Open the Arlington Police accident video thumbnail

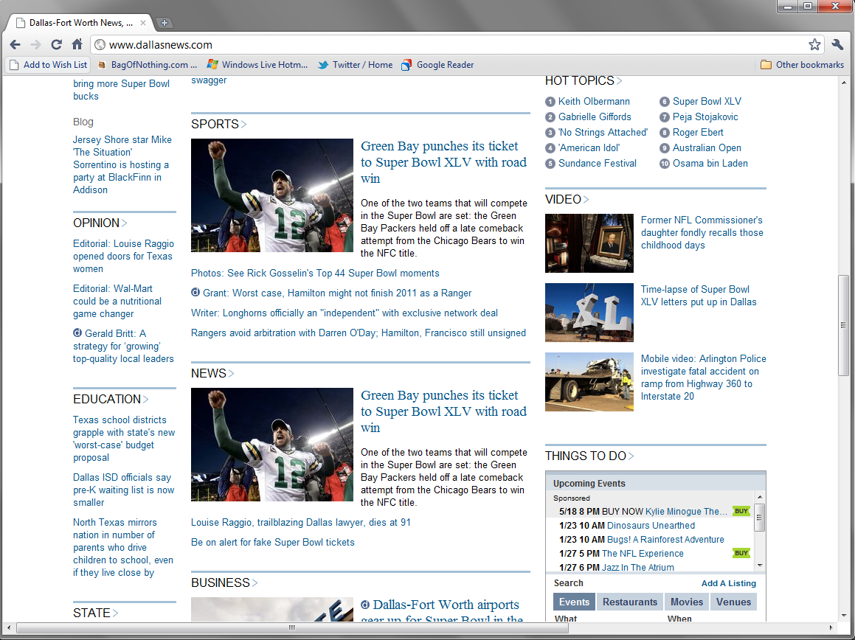(x=589, y=382)
